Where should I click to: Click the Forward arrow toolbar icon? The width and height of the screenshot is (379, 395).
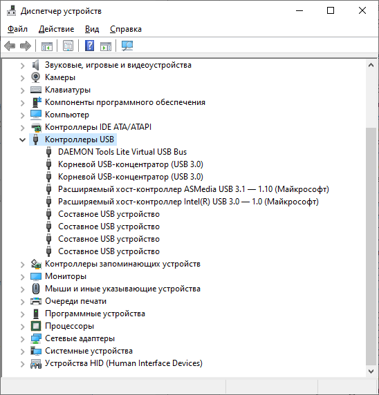(x=25, y=46)
